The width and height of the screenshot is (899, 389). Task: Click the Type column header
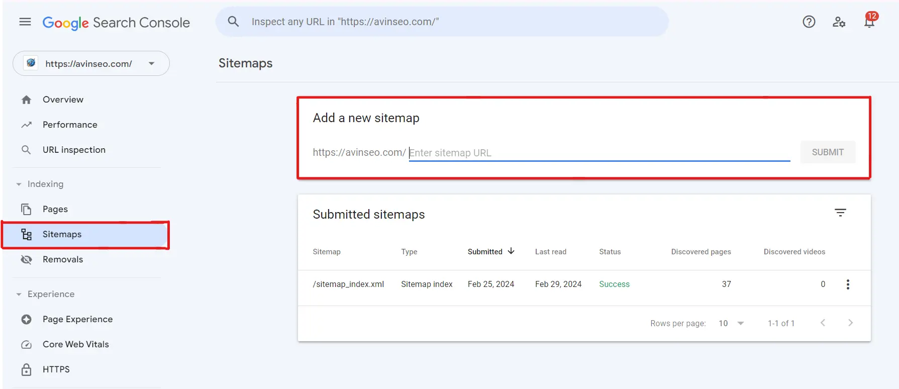(x=409, y=251)
